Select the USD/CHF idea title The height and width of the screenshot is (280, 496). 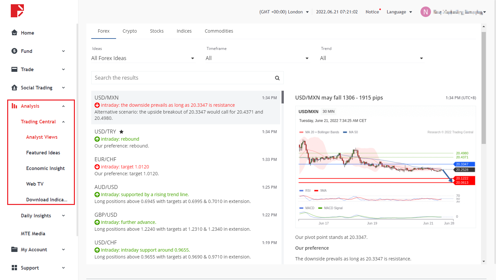pos(106,242)
